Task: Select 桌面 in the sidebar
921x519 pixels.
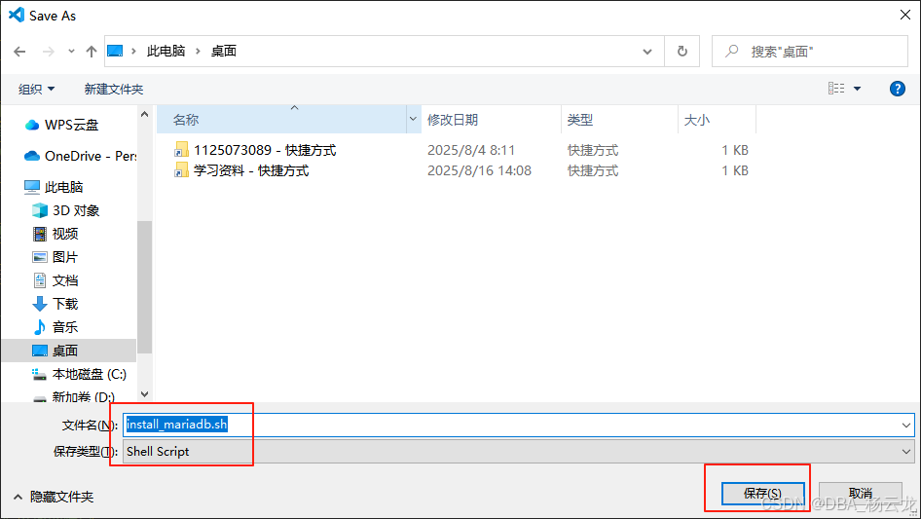Action: pyautogui.click(x=69, y=351)
